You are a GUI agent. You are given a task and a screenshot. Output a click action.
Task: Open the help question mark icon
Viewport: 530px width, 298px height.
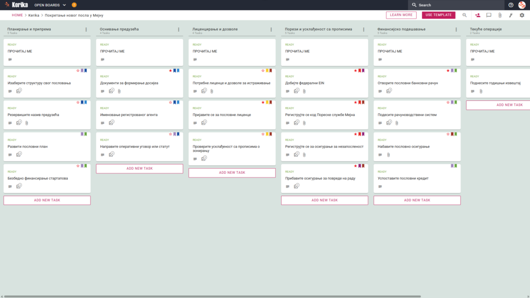coord(511,5)
